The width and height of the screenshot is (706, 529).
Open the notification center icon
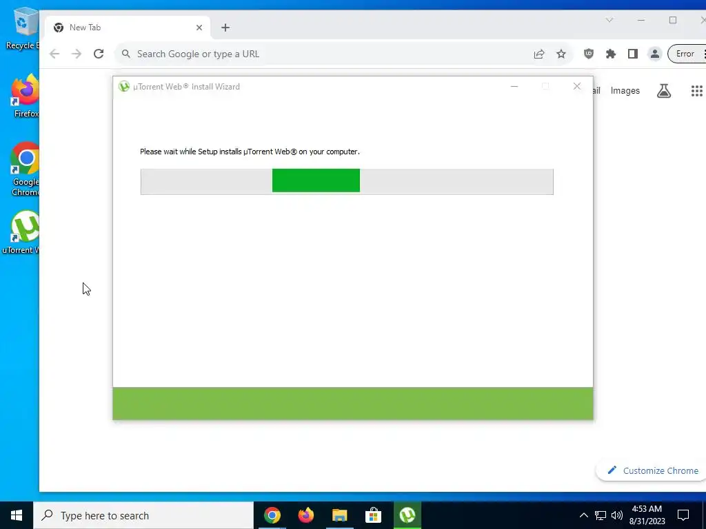click(683, 515)
